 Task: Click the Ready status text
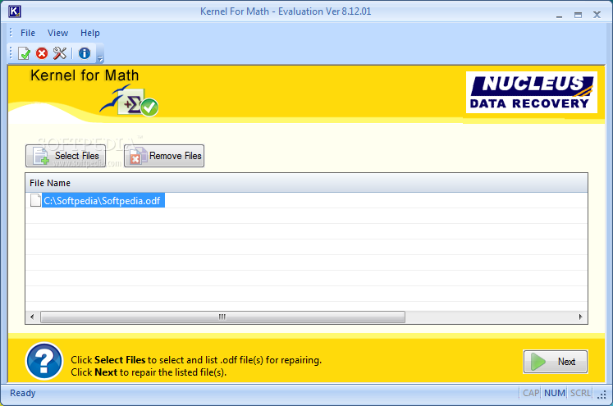click(23, 393)
